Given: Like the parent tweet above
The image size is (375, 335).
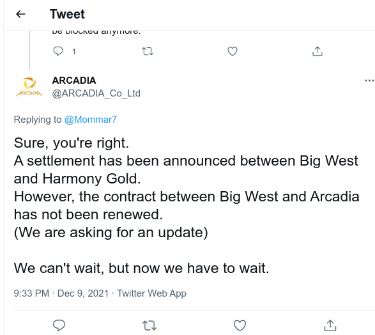Looking at the screenshot, I should 233,51.
